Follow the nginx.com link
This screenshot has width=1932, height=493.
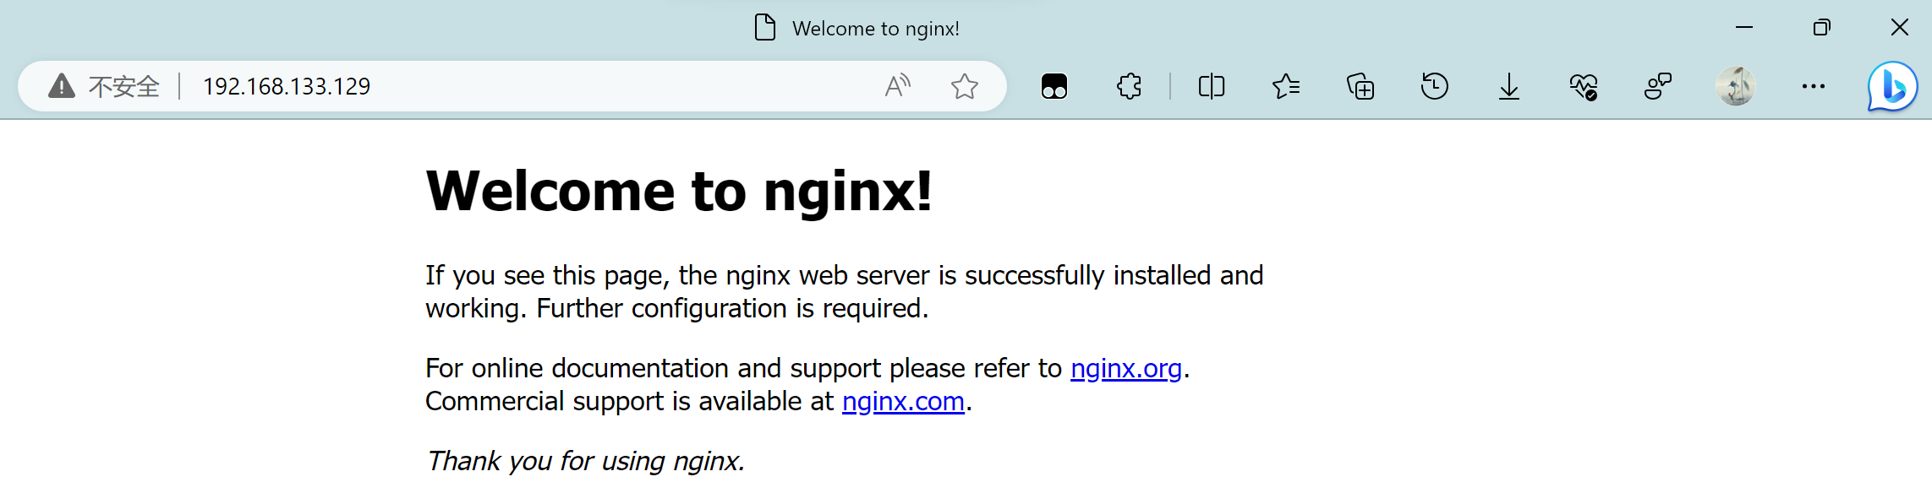point(903,402)
